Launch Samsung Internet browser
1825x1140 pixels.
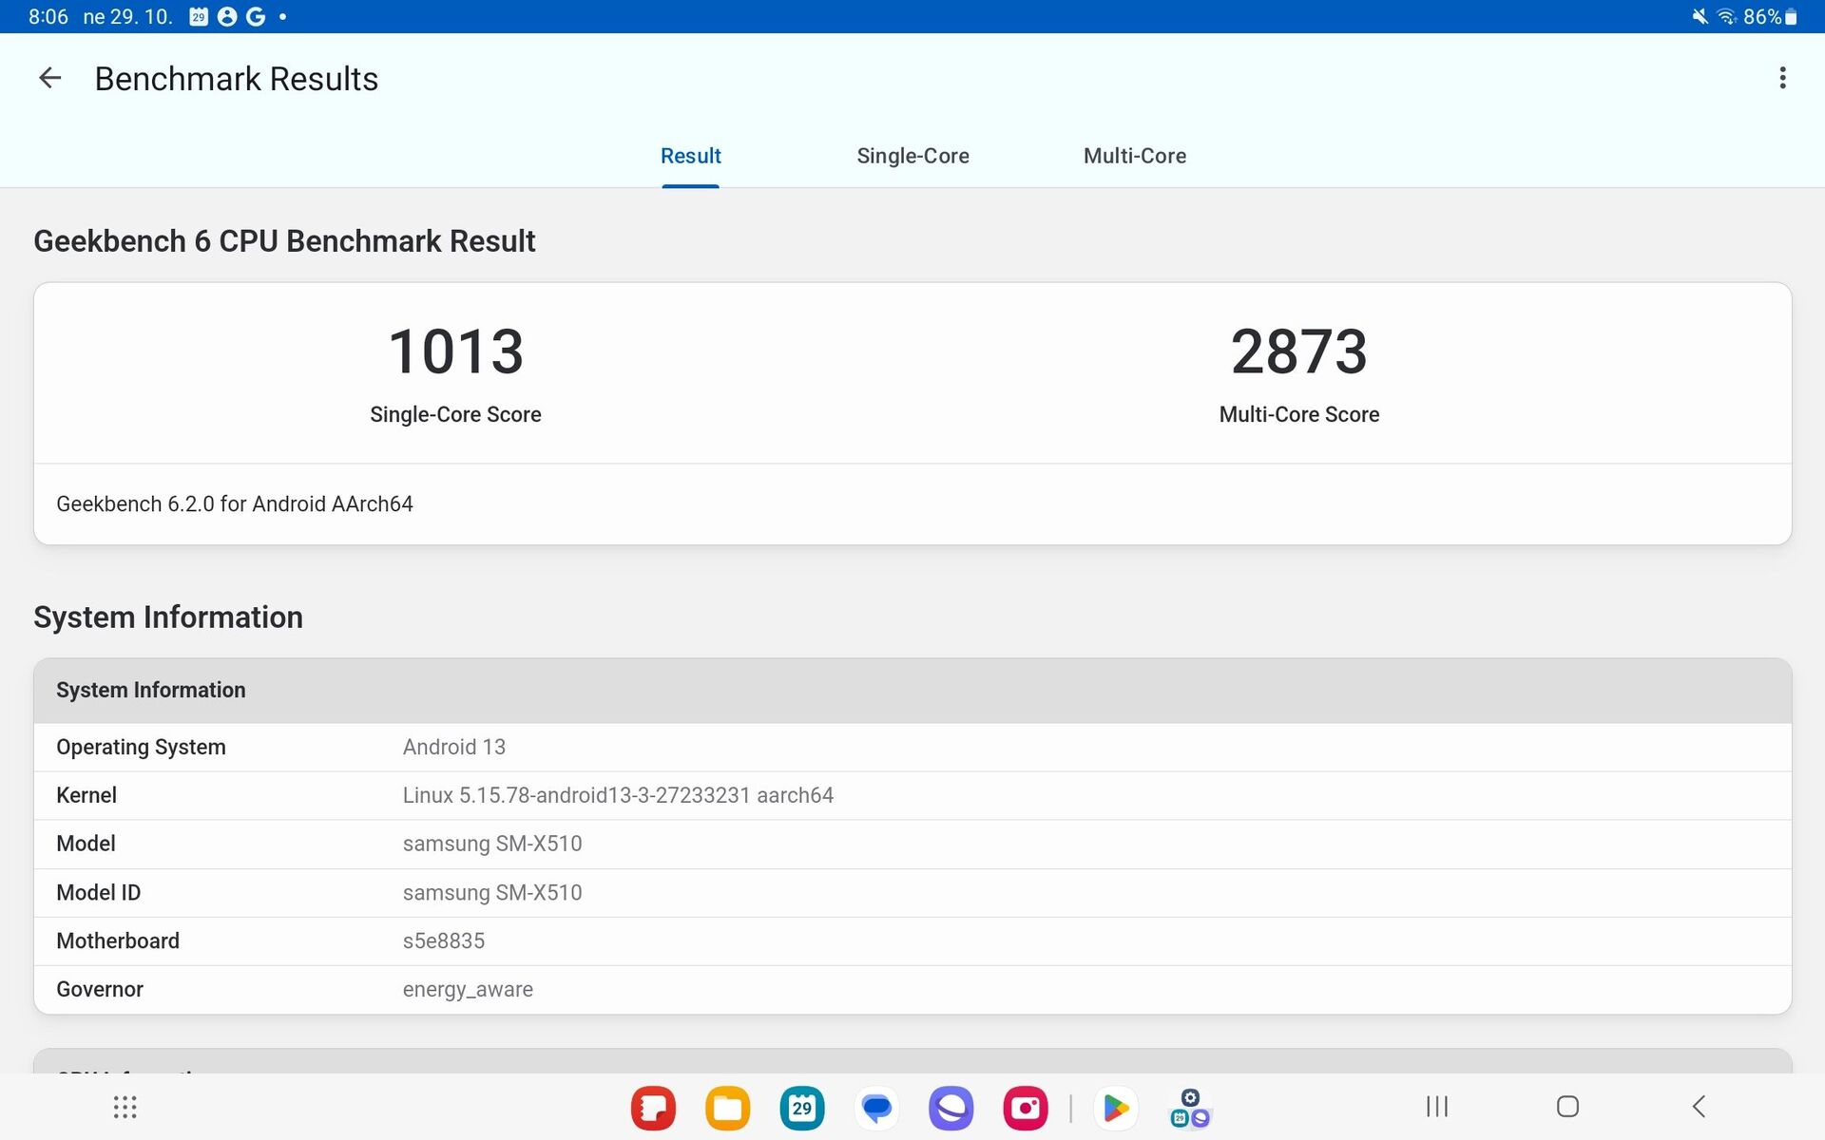tap(951, 1108)
